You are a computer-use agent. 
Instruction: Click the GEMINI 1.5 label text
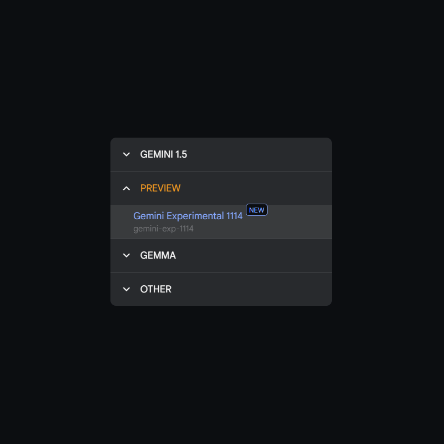164,154
